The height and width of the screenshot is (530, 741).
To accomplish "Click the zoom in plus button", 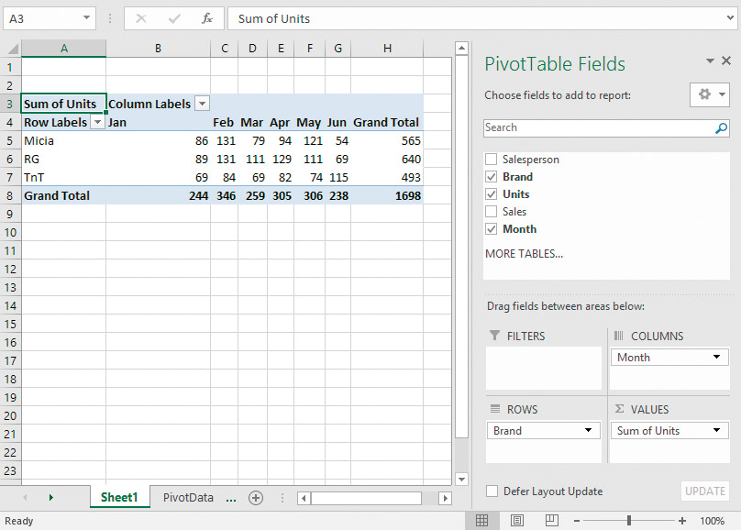I will [x=682, y=521].
